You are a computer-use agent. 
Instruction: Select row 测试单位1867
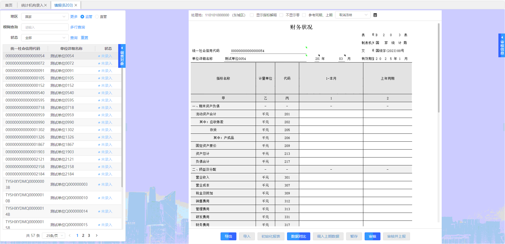62,145
